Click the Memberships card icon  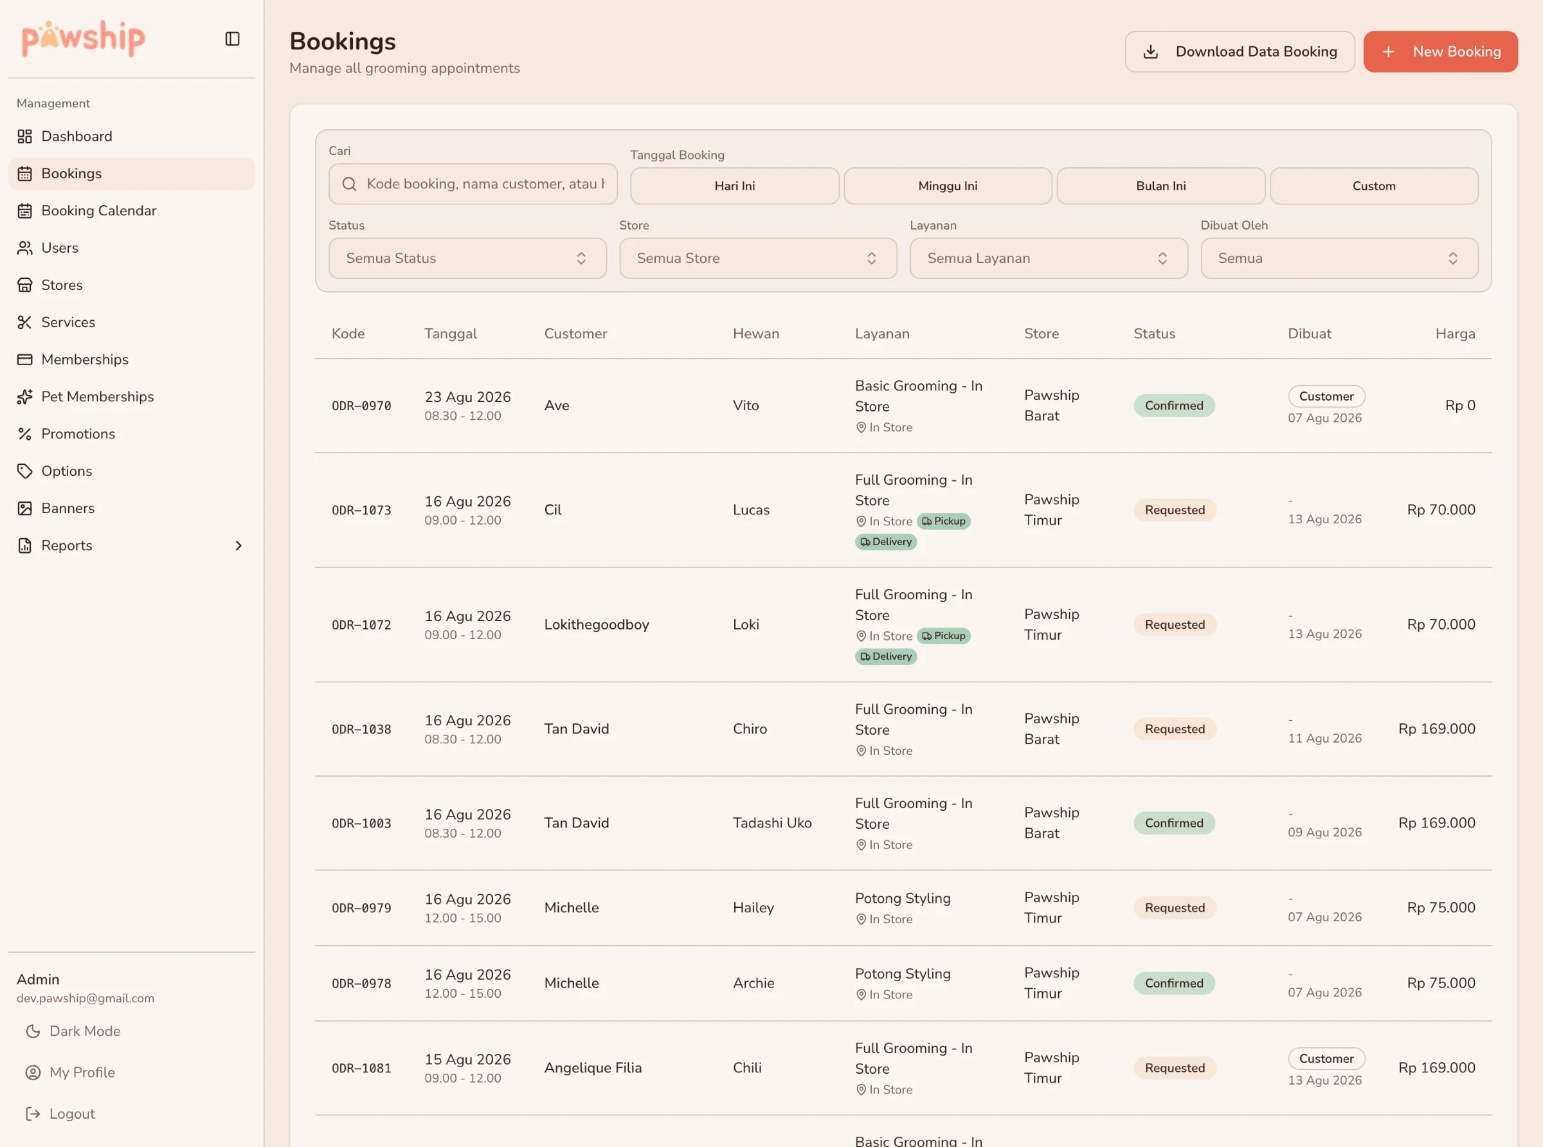tap(25, 359)
